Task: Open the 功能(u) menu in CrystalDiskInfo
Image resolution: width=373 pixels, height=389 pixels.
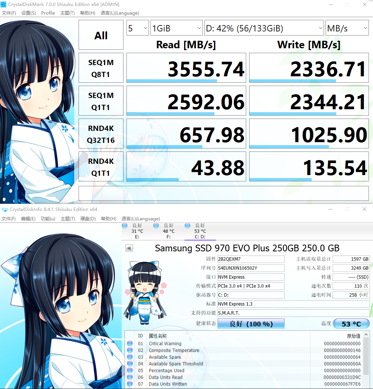Action: click(x=48, y=219)
